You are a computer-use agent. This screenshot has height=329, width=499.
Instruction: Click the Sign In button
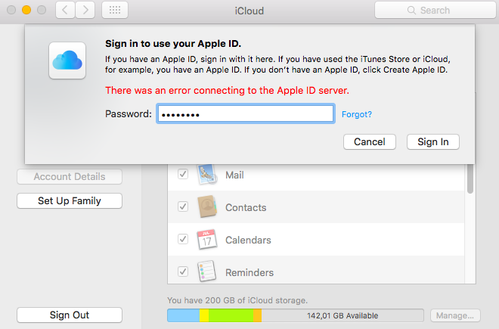pos(432,141)
